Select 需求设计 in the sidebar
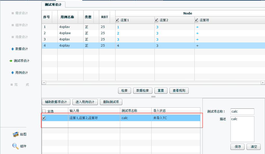This screenshot has width=265, height=154. click(x=21, y=13)
